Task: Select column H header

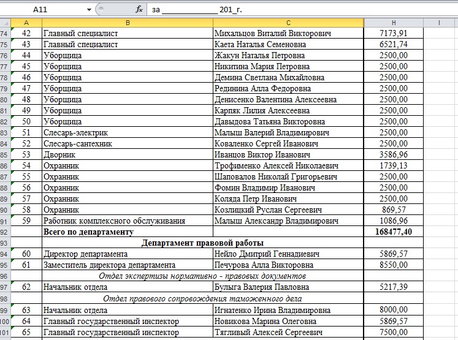Action: coord(393,23)
